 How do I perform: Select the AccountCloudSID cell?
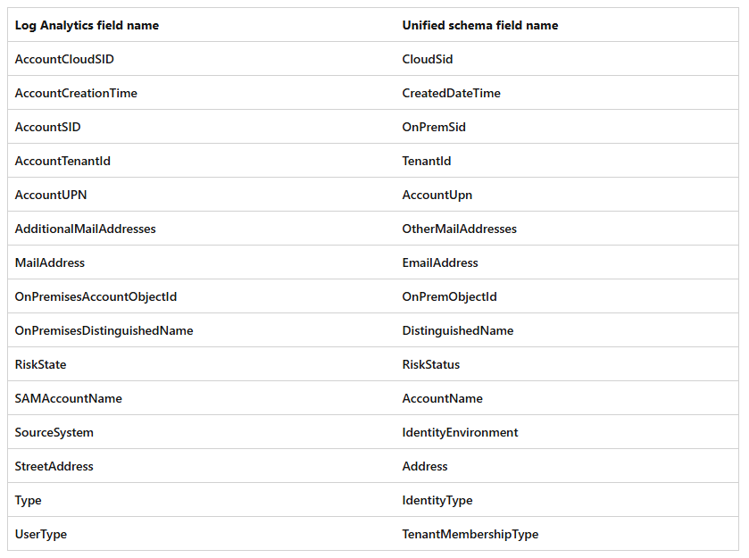[64, 59]
